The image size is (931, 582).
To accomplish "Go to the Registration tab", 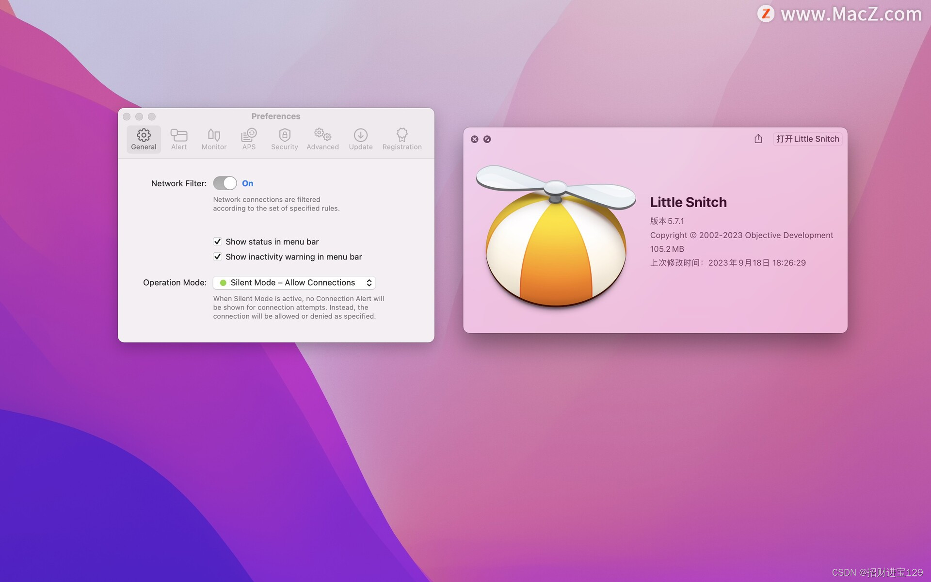I will 402,139.
